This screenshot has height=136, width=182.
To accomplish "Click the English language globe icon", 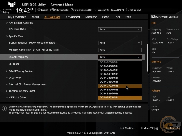I will coord(39,10).
